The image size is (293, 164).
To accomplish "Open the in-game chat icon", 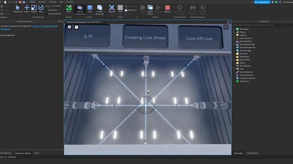I will pyautogui.click(x=76, y=27).
